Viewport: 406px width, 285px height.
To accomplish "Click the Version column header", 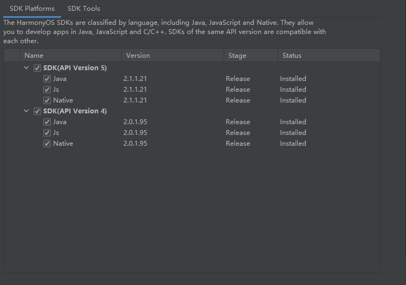I will click(173, 55).
